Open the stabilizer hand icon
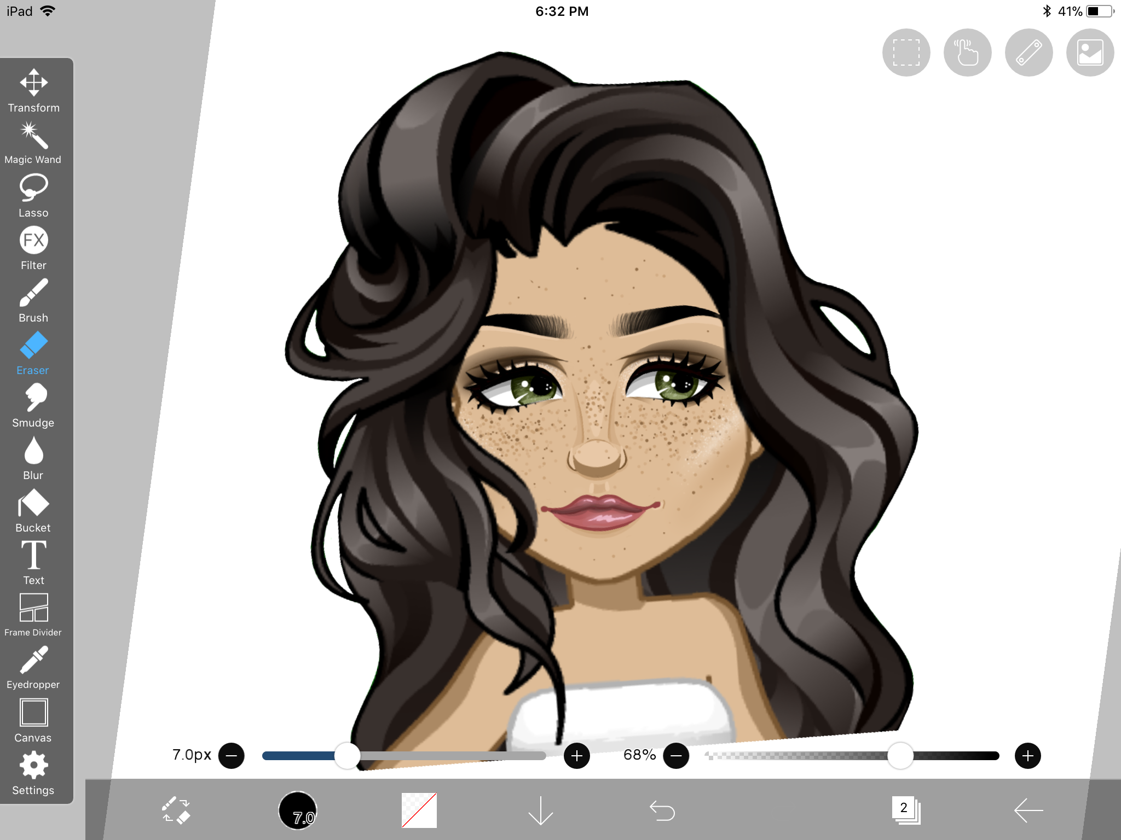1121x840 pixels. 968,52
